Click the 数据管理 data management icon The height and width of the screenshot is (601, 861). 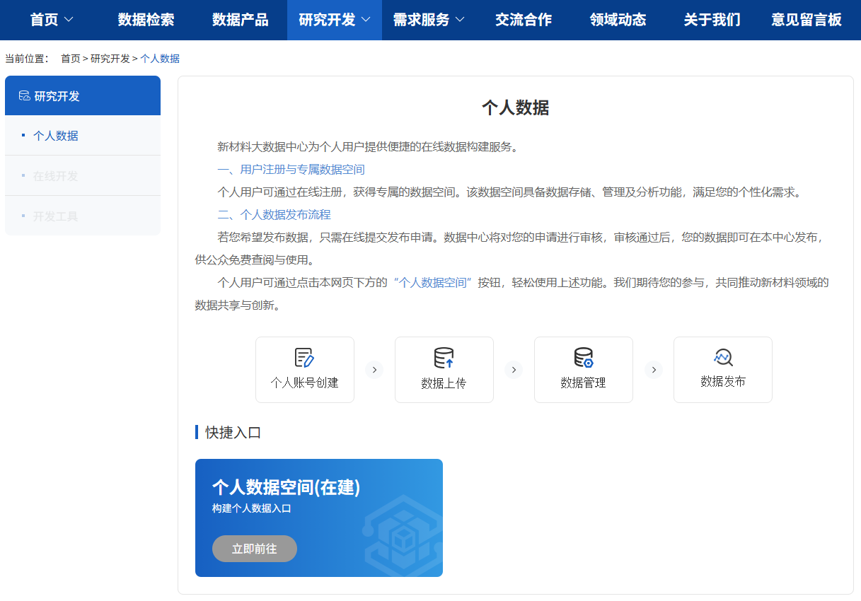[x=583, y=358]
